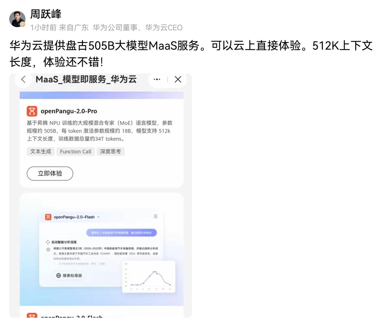Select the 文本生成 tag
This screenshot has height=318, width=384.
(40, 151)
